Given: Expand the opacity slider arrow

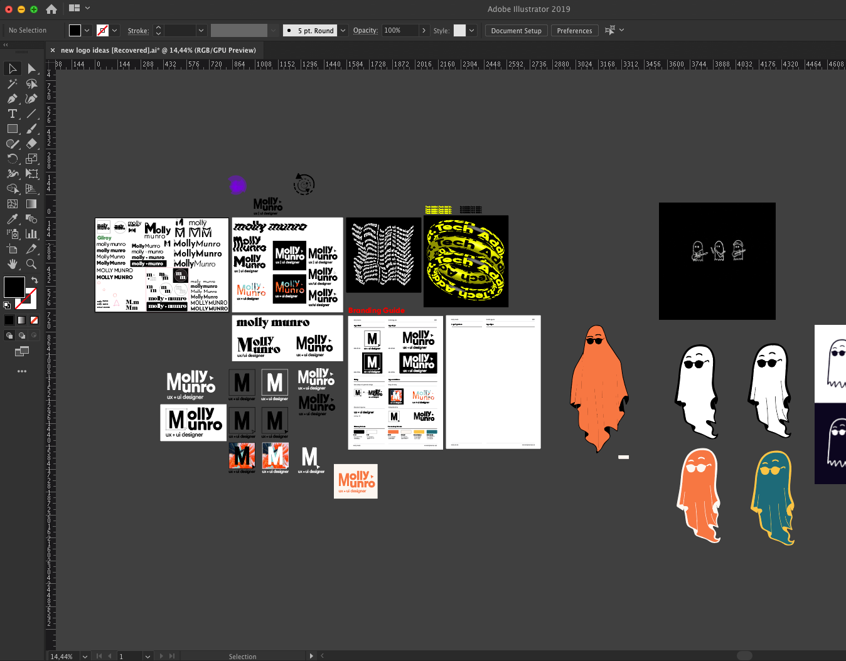Looking at the screenshot, I should point(424,30).
